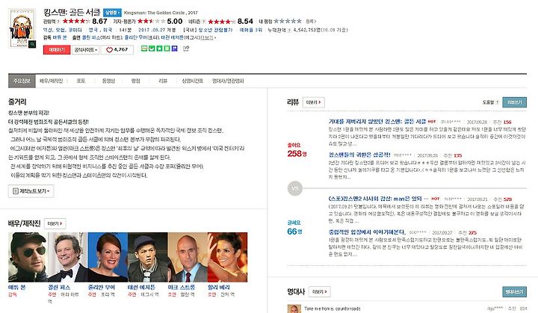Viewport: 538px width, 313px height.
Task: Click the first green share icon
Action: (x=144, y=49)
